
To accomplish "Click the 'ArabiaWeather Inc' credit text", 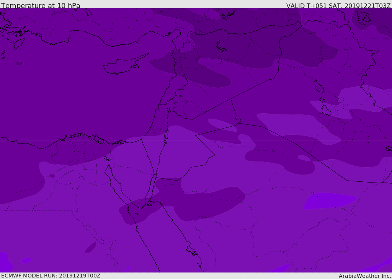I will pos(365,276).
